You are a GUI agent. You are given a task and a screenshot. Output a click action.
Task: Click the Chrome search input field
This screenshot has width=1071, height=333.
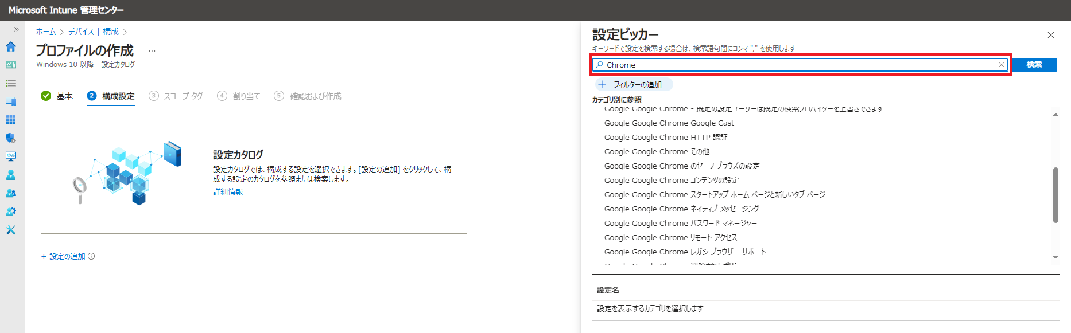[800, 65]
